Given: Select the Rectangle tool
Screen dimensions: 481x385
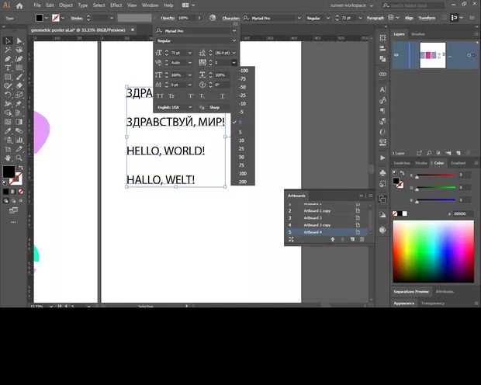Looking at the screenshot, I should click(x=8, y=77).
